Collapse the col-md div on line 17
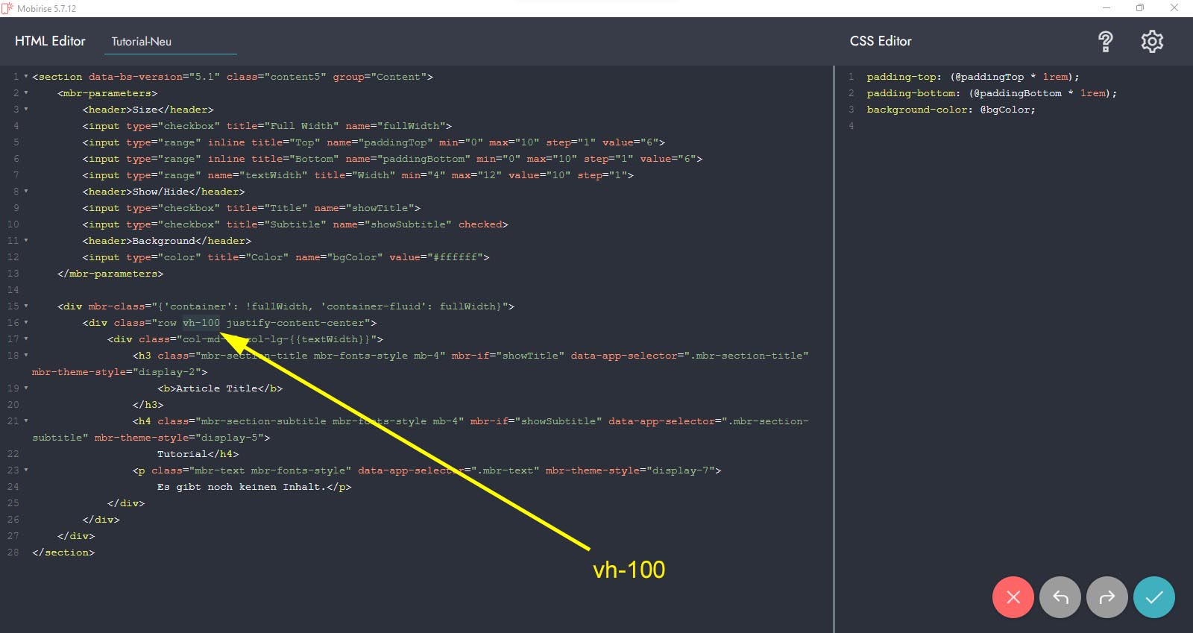Screen dimensions: 1193x633 coord(26,339)
